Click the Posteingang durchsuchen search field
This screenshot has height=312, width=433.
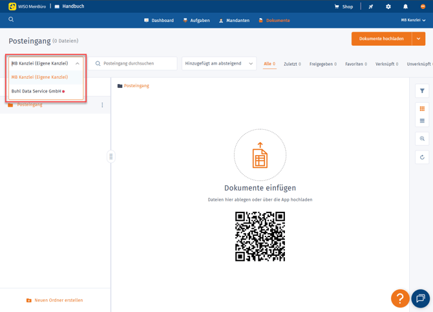(132, 63)
